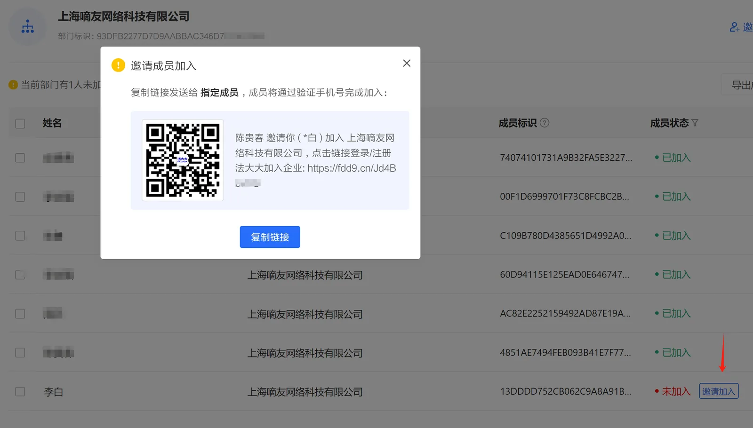Close the invite member dialog

[407, 63]
